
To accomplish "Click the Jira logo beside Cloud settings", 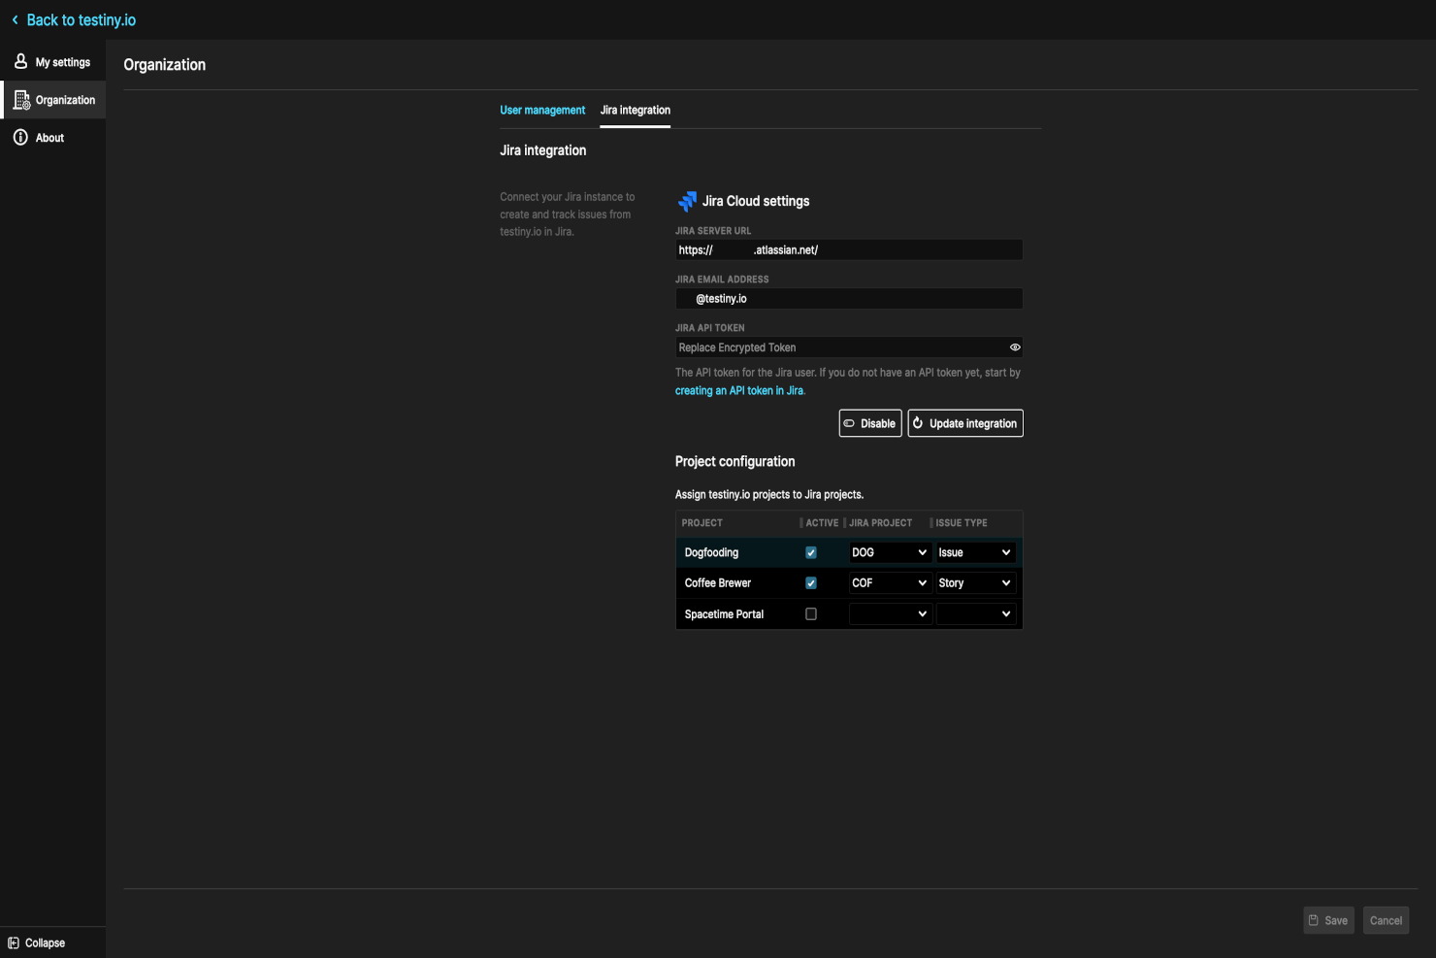I will click(x=687, y=201).
